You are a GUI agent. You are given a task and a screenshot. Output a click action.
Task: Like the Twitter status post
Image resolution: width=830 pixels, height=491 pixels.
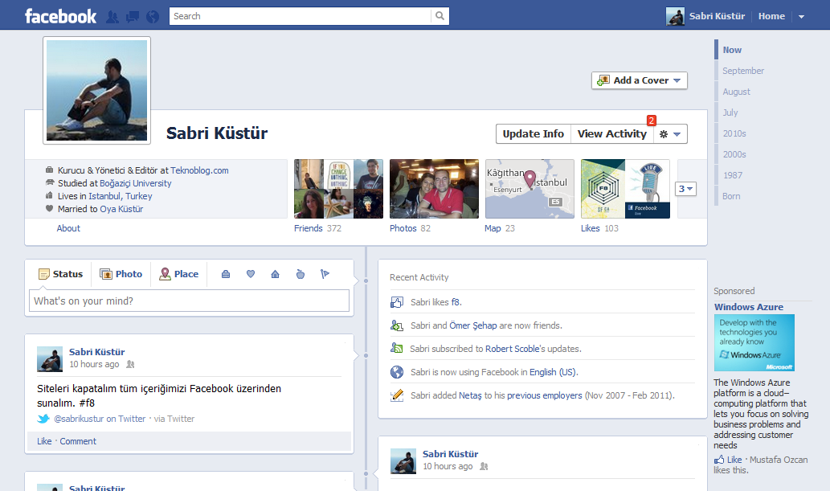pos(44,441)
